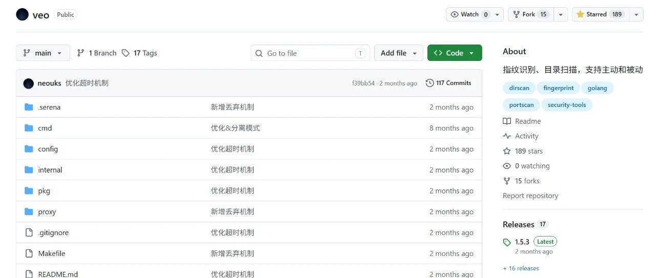Open neouks commit author avatar
The image size is (656, 278).
(29, 83)
